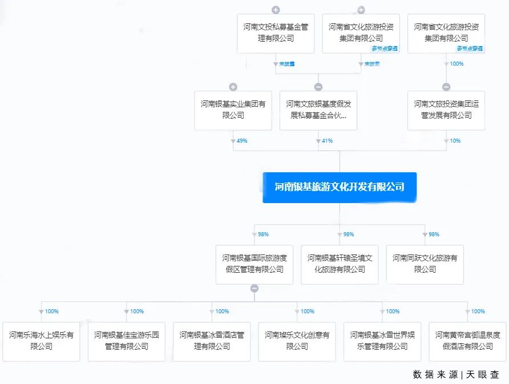Open node 河南文旅银基度假发展私募基金合伙...
Image resolution: width=509 pixels, height=384 pixels.
click(318, 110)
